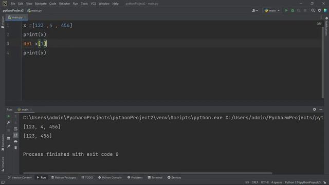Screen dimensions: 329x185
Task: Open the VCS menu
Action: [x=93, y=4]
